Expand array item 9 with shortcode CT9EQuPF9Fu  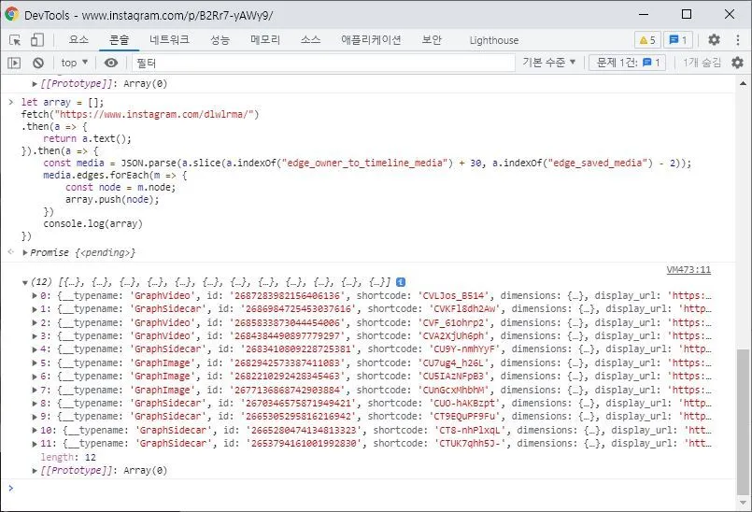[x=35, y=417]
